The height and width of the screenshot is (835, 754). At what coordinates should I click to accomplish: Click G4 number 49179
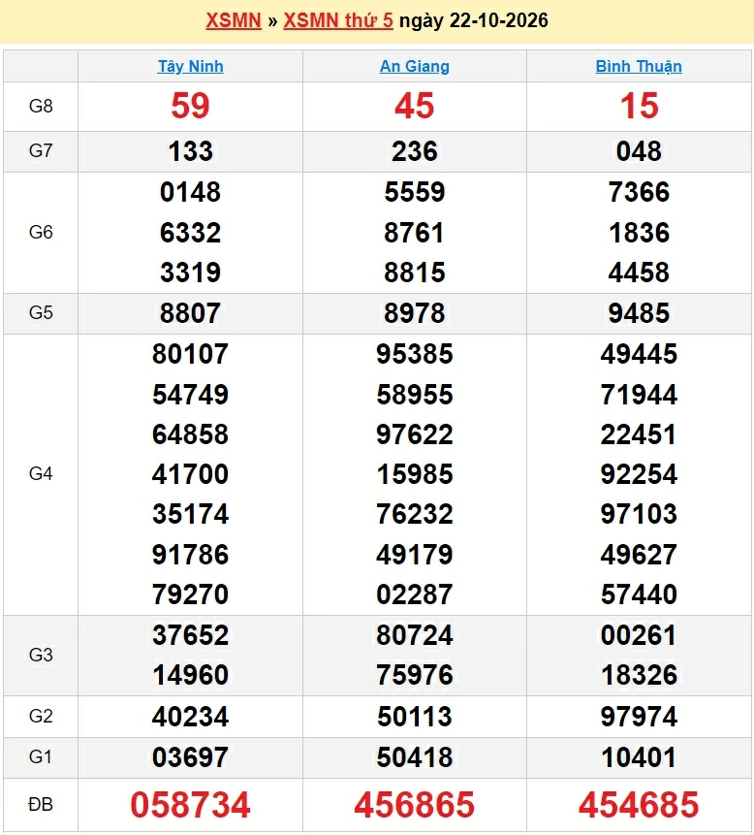pyautogui.click(x=415, y=555)
